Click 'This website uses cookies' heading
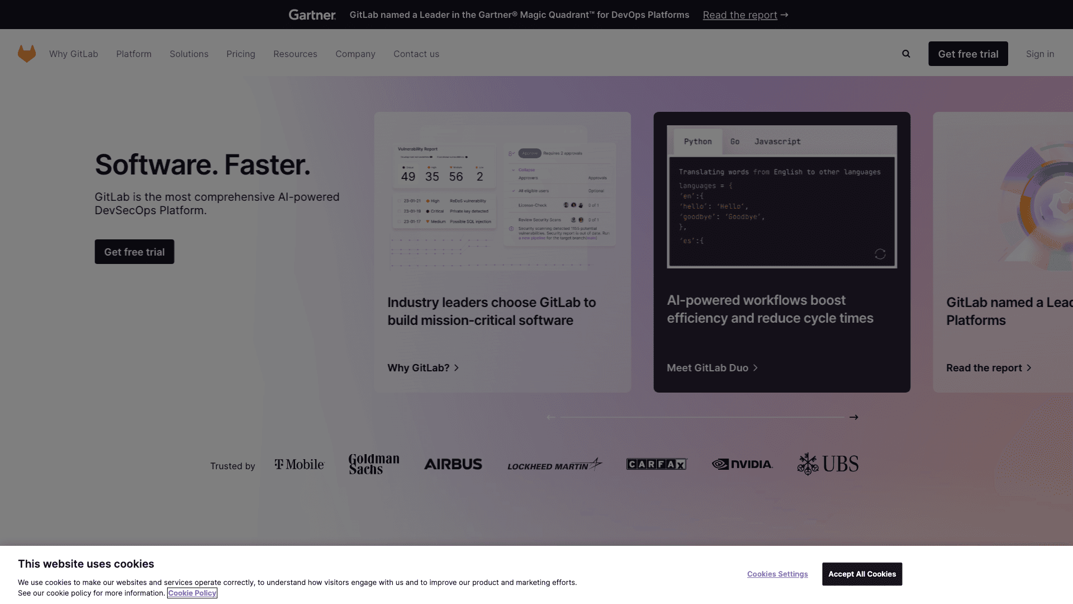The width and height of the screenshot is (1073, 604). coord(86,564)
